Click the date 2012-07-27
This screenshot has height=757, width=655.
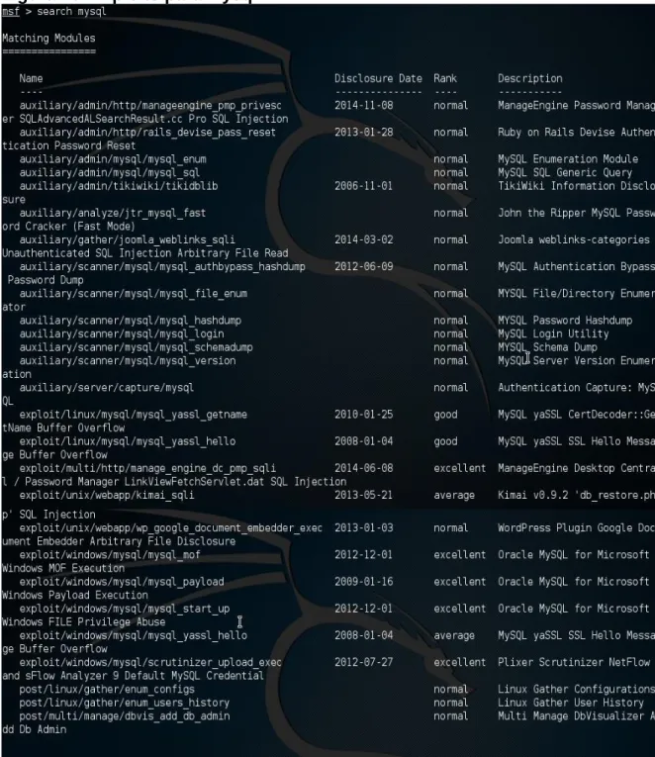[x=364, y=662]
